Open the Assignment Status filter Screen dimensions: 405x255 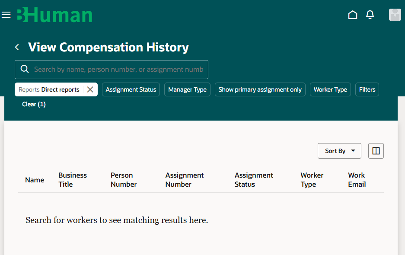pyautogui.click(x=131, y=89)
